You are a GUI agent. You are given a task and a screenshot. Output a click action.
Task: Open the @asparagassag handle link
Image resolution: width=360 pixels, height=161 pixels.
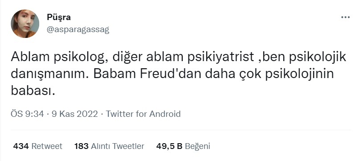coord(78,29)
